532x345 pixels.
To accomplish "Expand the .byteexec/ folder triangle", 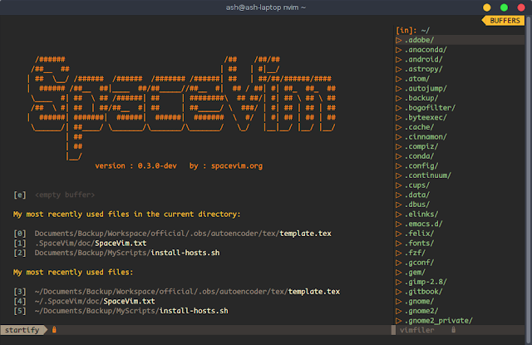I will click(399, 117).
